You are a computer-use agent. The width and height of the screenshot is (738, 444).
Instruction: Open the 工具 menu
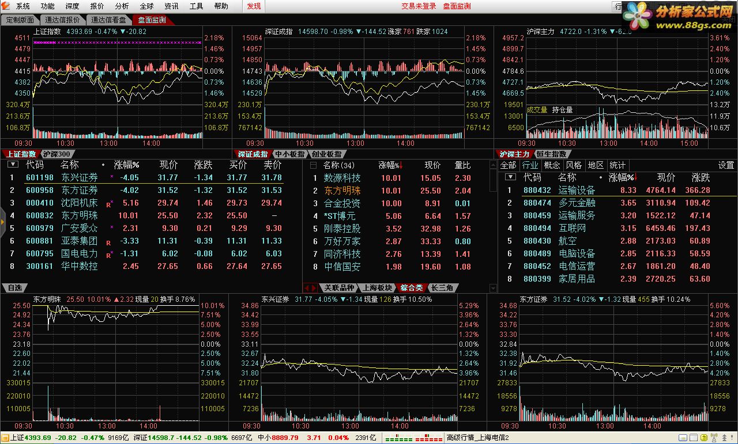tap(196, 6)
